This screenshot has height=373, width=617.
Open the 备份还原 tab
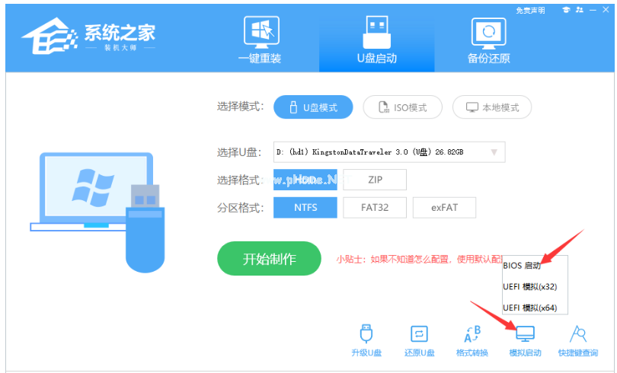[x=488, y=40]
